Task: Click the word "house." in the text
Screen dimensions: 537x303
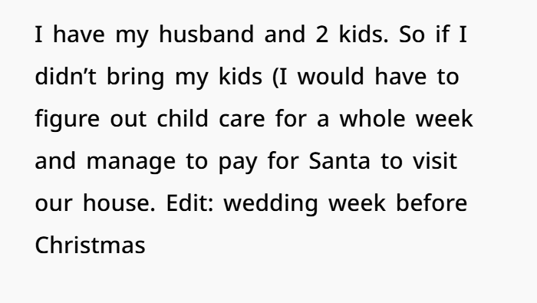Action: 119,203
